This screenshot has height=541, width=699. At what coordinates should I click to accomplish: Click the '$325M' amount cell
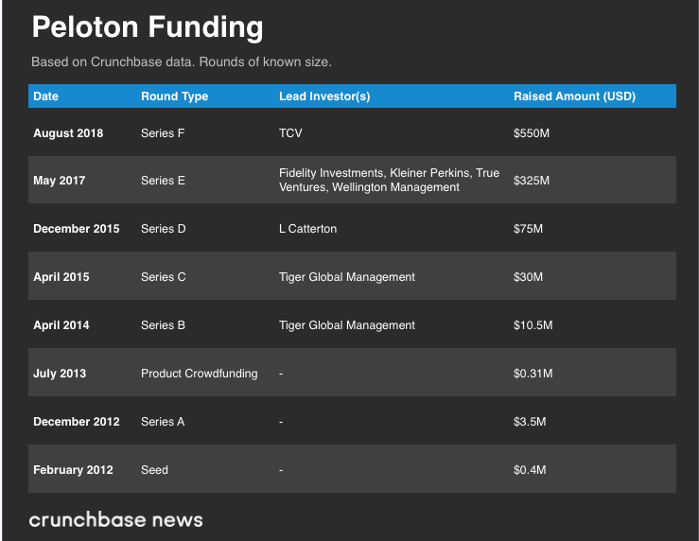[x=532, y=181]
